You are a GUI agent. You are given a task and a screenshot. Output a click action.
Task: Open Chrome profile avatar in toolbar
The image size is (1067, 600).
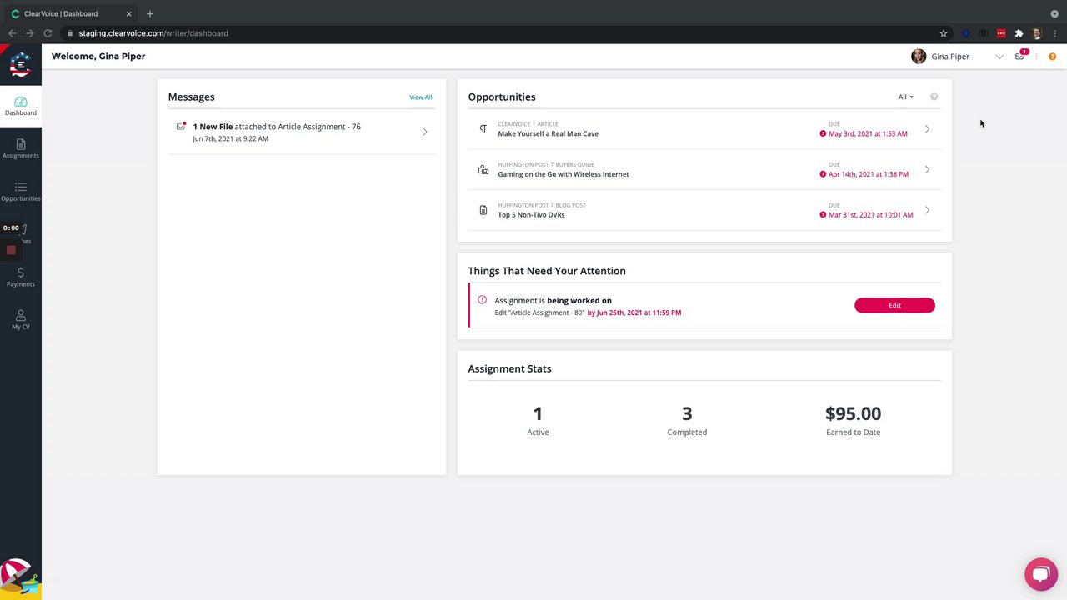(1037, 33)
